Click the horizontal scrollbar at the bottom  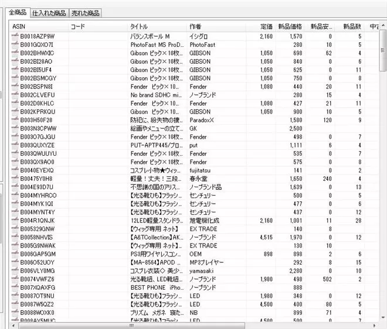pyautogui.click(x=176, y=325)
